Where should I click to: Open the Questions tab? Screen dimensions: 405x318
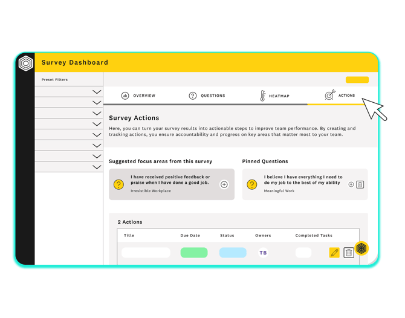click(207, 96)
